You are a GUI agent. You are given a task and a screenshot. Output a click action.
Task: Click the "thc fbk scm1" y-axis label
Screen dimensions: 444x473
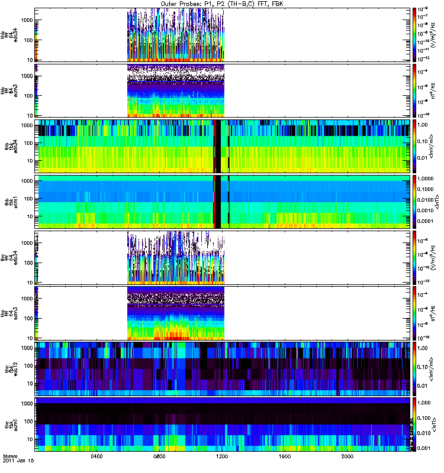(x=11, y=425)
